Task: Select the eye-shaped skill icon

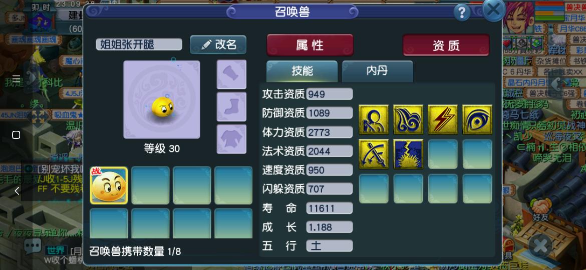Action: tap(477, 119)
